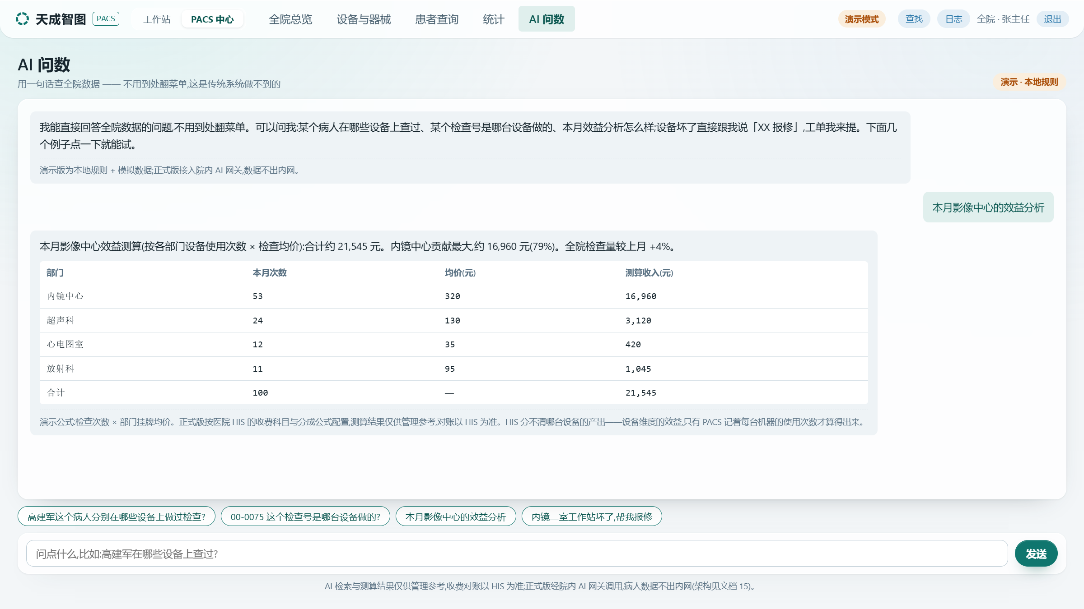Focus the question input field
Image resolution: width=1084 pixels, height=609 pixels.
517,554
